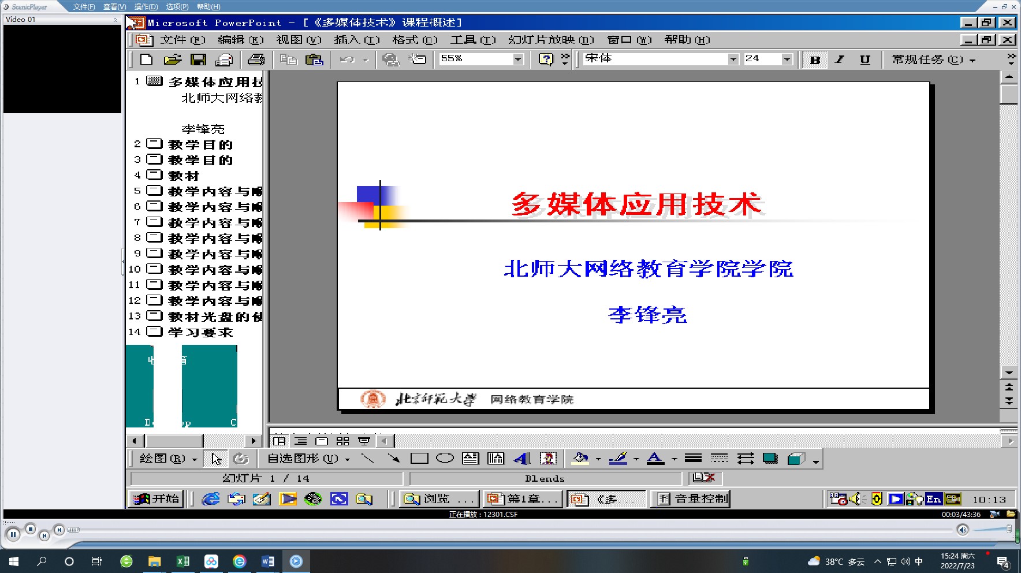Image resolution: width=1021 pixels, height=573 pixels.
Task: Open the 视图 menu
Action: [299, 40]
